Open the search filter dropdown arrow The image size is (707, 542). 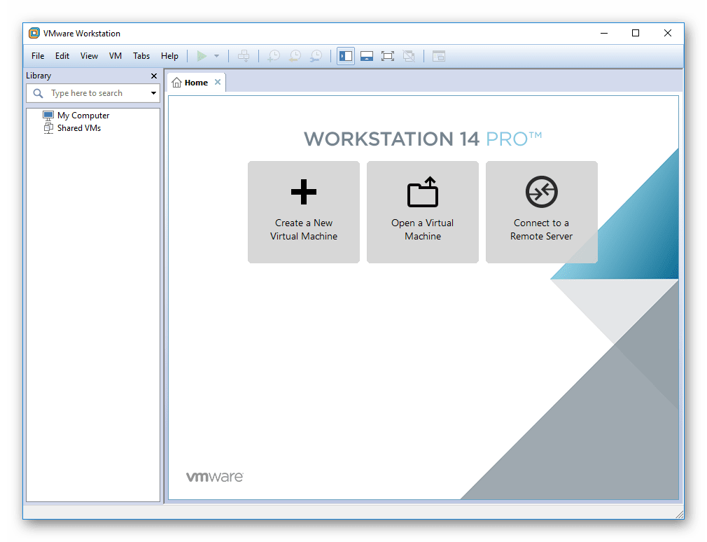(x=153, y=92)
